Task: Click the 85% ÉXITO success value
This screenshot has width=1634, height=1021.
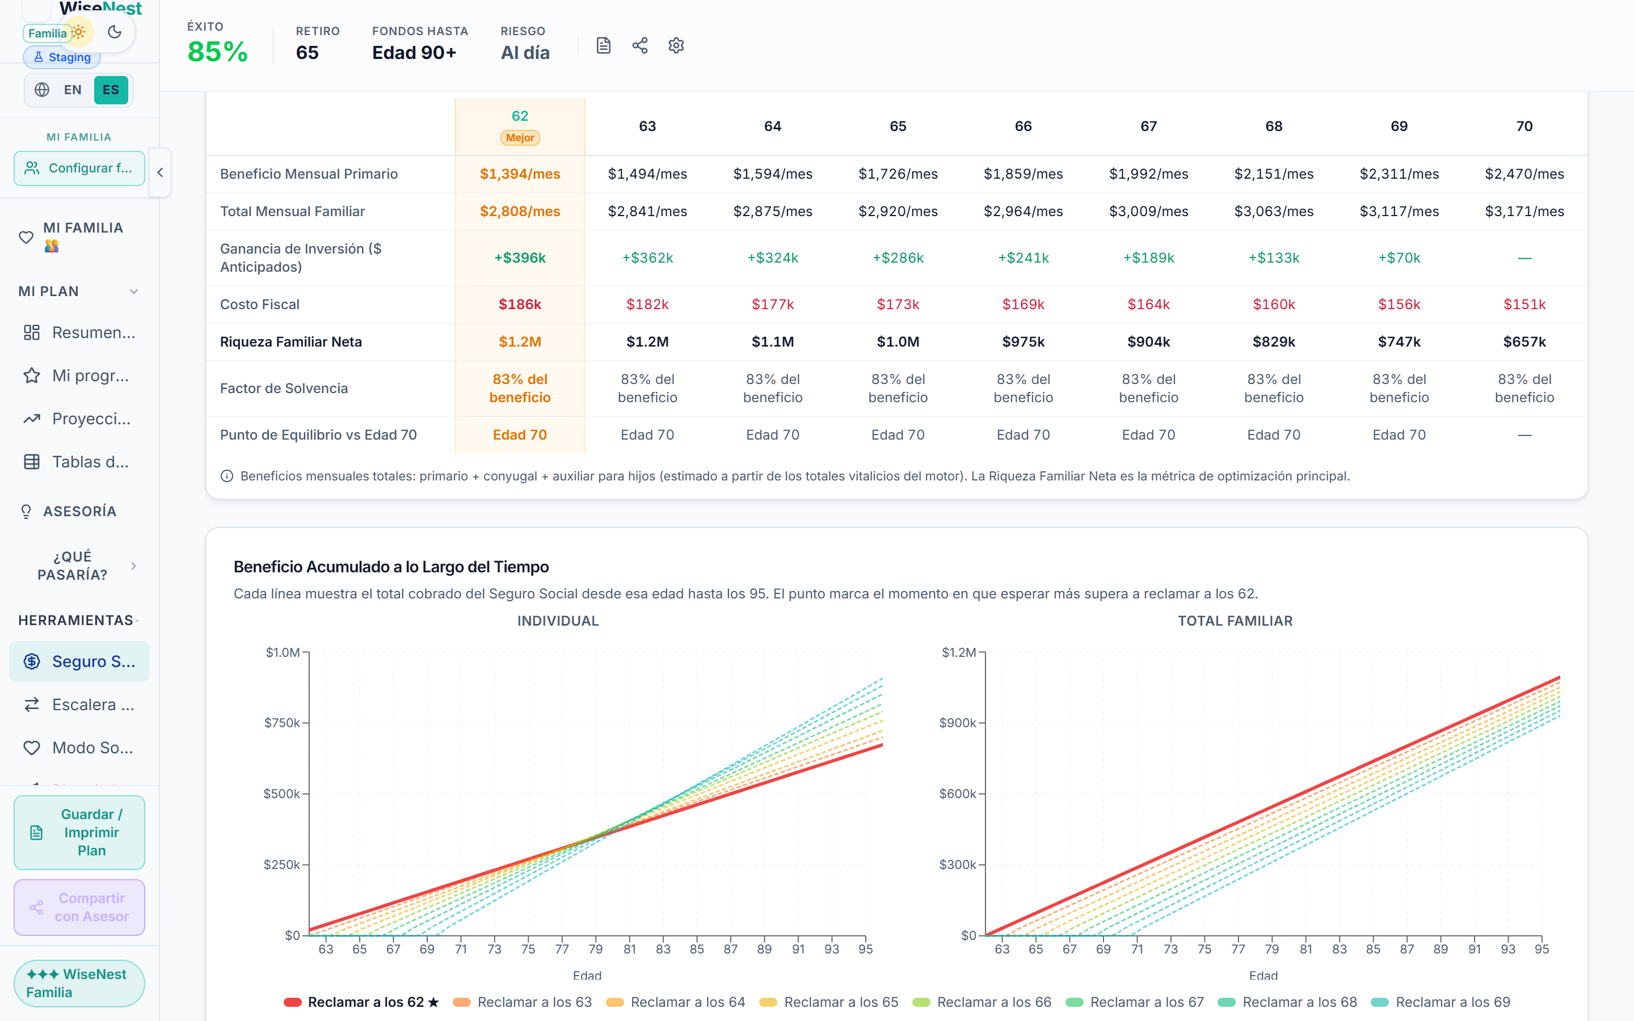Action: (217, 52)
